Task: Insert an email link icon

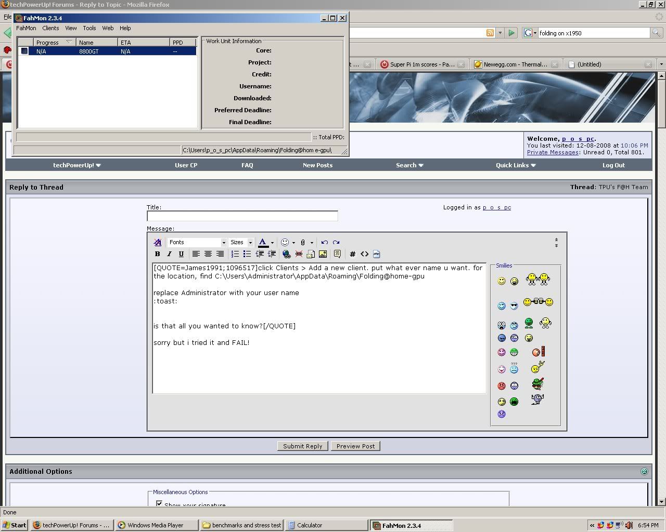Action: pos(311,254)
